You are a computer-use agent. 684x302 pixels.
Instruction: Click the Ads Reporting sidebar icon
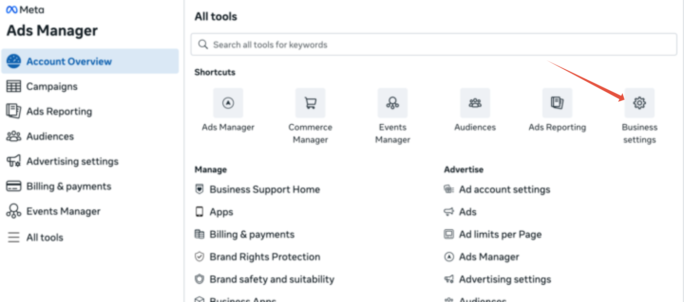tap(13, 111)
